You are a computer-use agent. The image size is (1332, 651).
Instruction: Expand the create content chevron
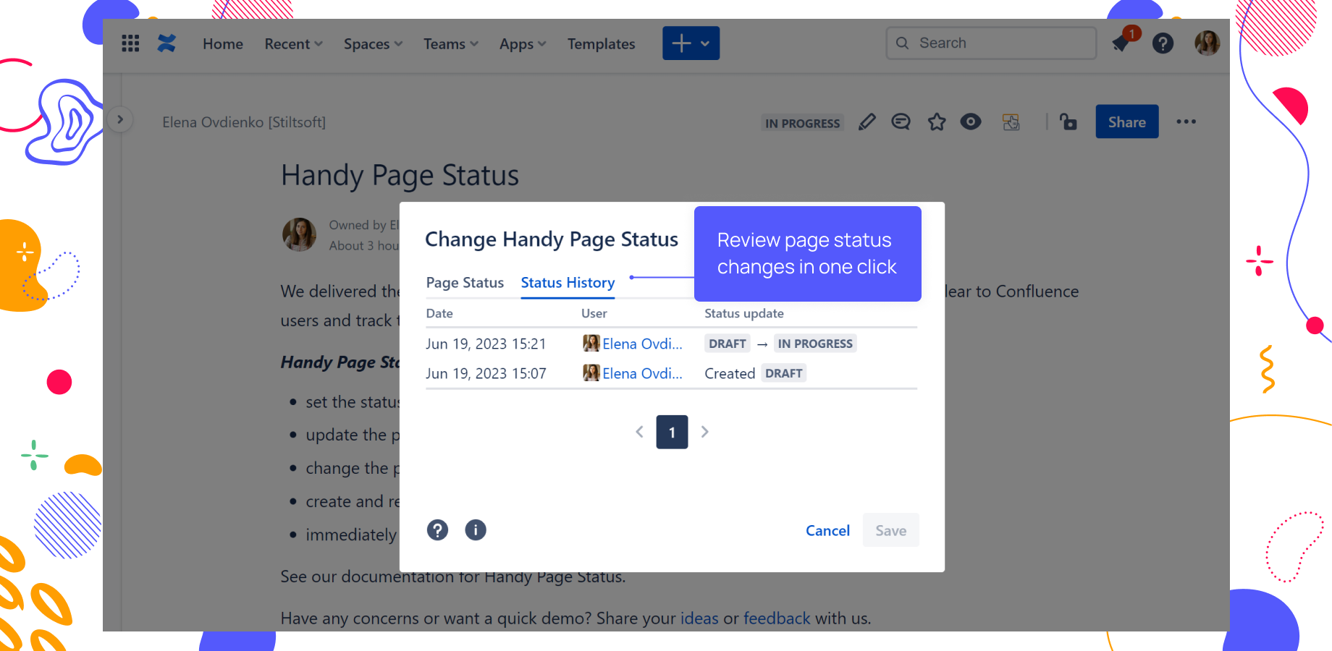point(705,43)
